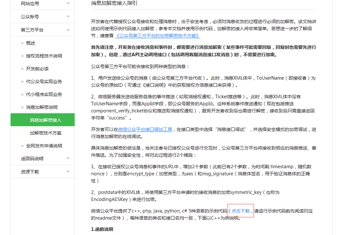
Task: Open 概述 in the sidebar
Action: [x=31, y=43]
